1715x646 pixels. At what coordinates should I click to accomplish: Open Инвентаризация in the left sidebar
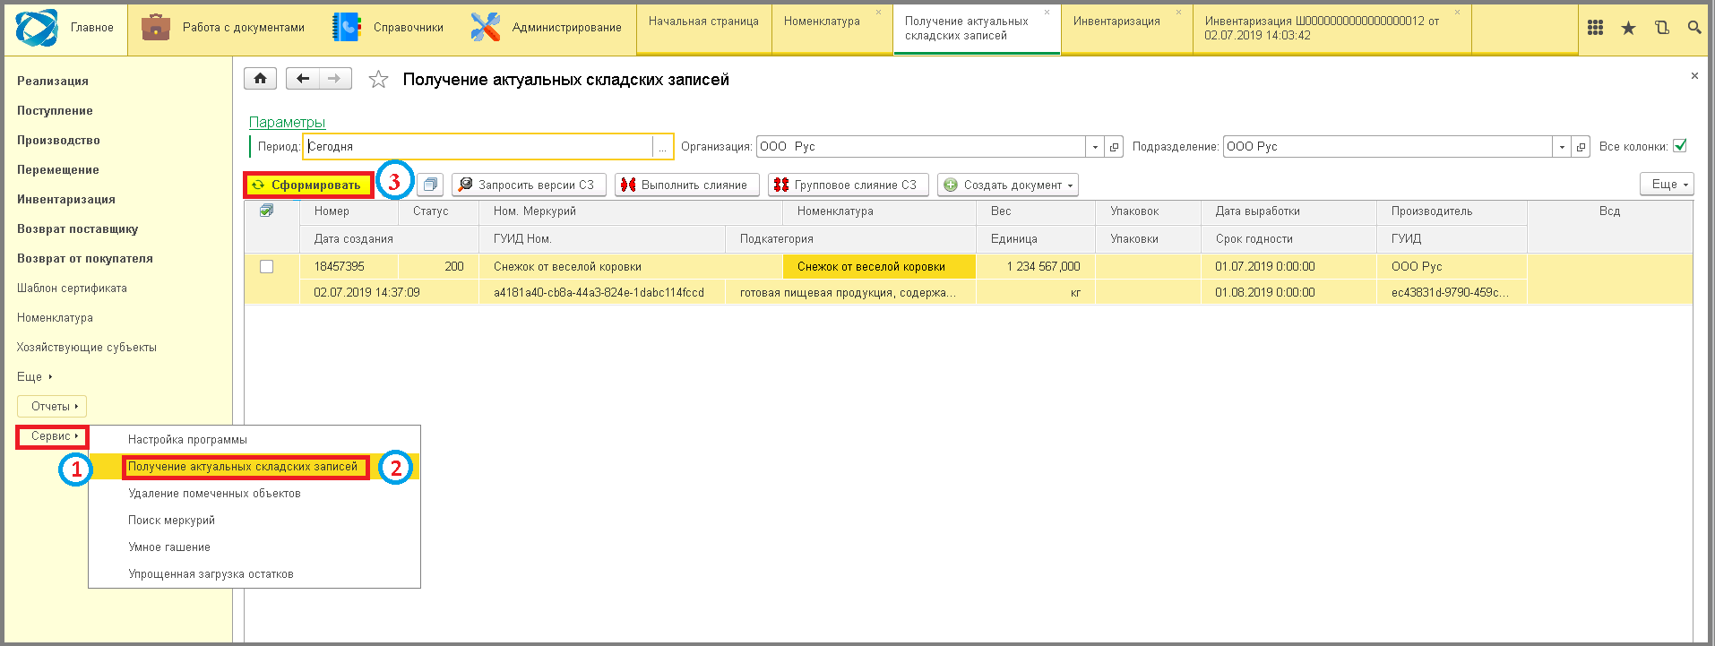tap(66, 199)
